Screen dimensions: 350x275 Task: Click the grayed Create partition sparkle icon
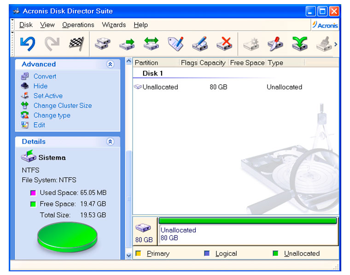pyautogui.click(x=251, y=44)
